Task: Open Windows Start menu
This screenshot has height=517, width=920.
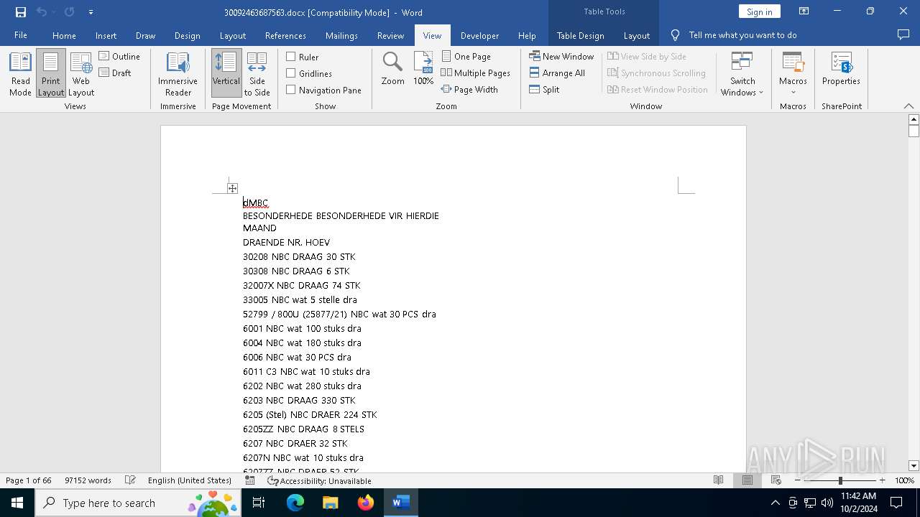Action: coord(17,503)
